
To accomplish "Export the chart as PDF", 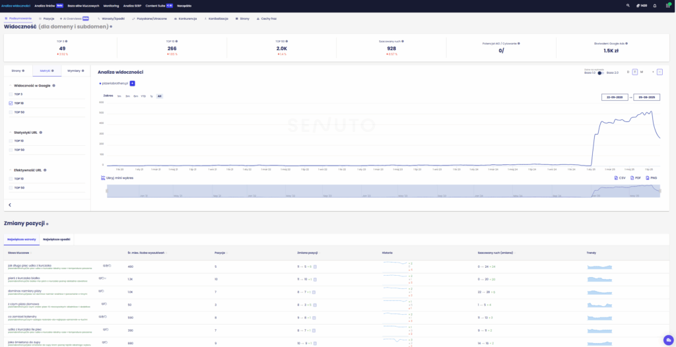I will pyautogui.click(x=636, y=177).
